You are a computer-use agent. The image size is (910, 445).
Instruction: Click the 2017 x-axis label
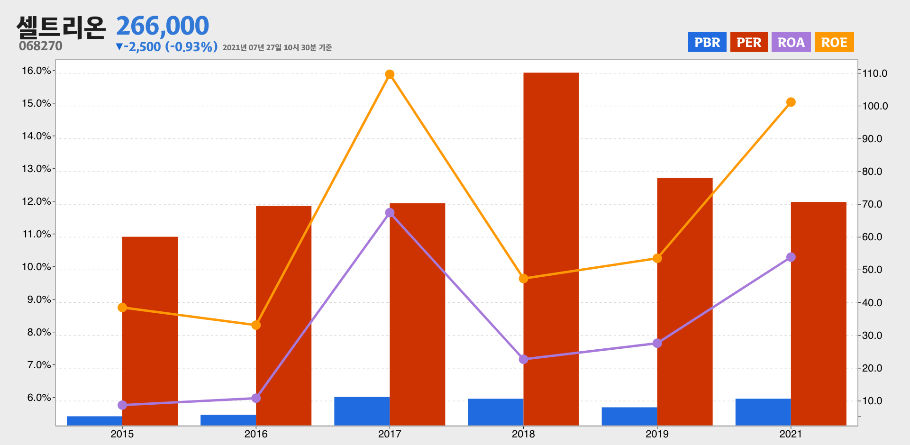coord(390,434)
